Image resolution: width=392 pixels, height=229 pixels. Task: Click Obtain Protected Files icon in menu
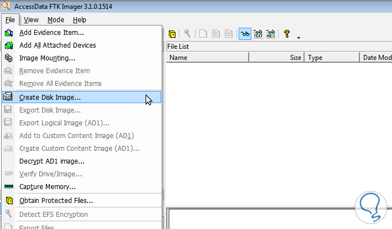(x=9, y=201)
